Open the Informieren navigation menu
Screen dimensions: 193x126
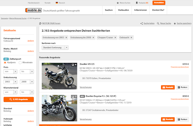(x=141, y=10)
